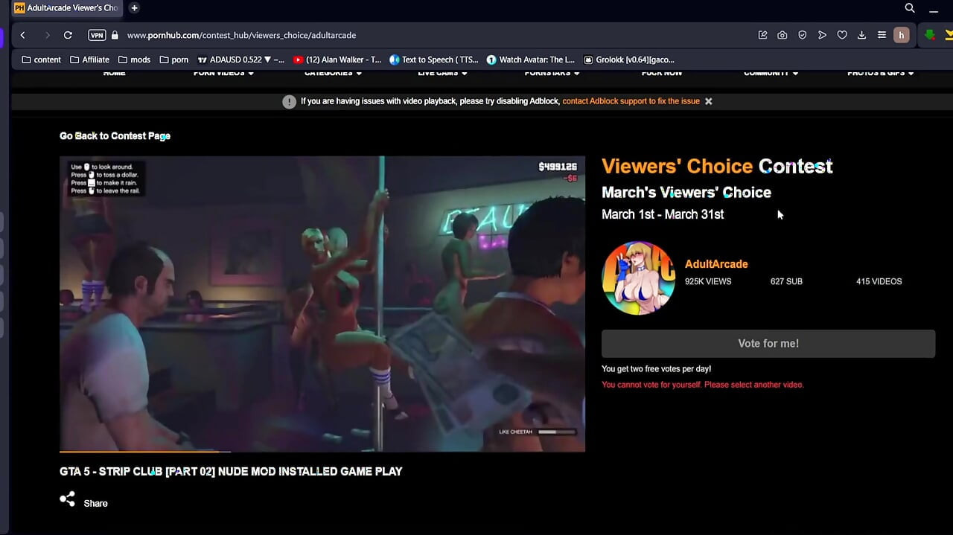Click the AdultArcade channel avatar
Screen dimensions: 953x535
[x=638, y=278]
